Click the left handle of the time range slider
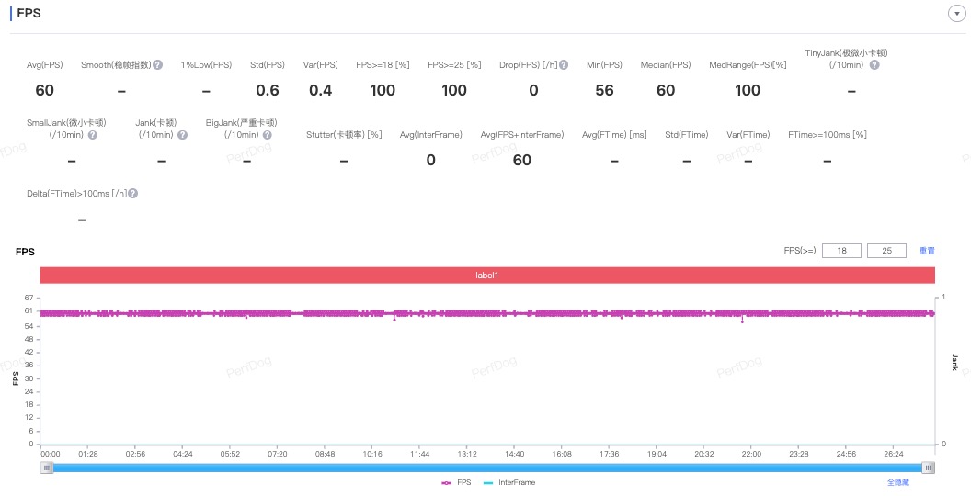 pos(46,468)
